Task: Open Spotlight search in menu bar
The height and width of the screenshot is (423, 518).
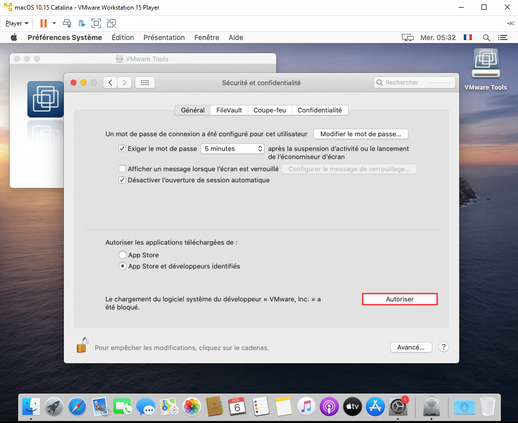Action: 486,37
